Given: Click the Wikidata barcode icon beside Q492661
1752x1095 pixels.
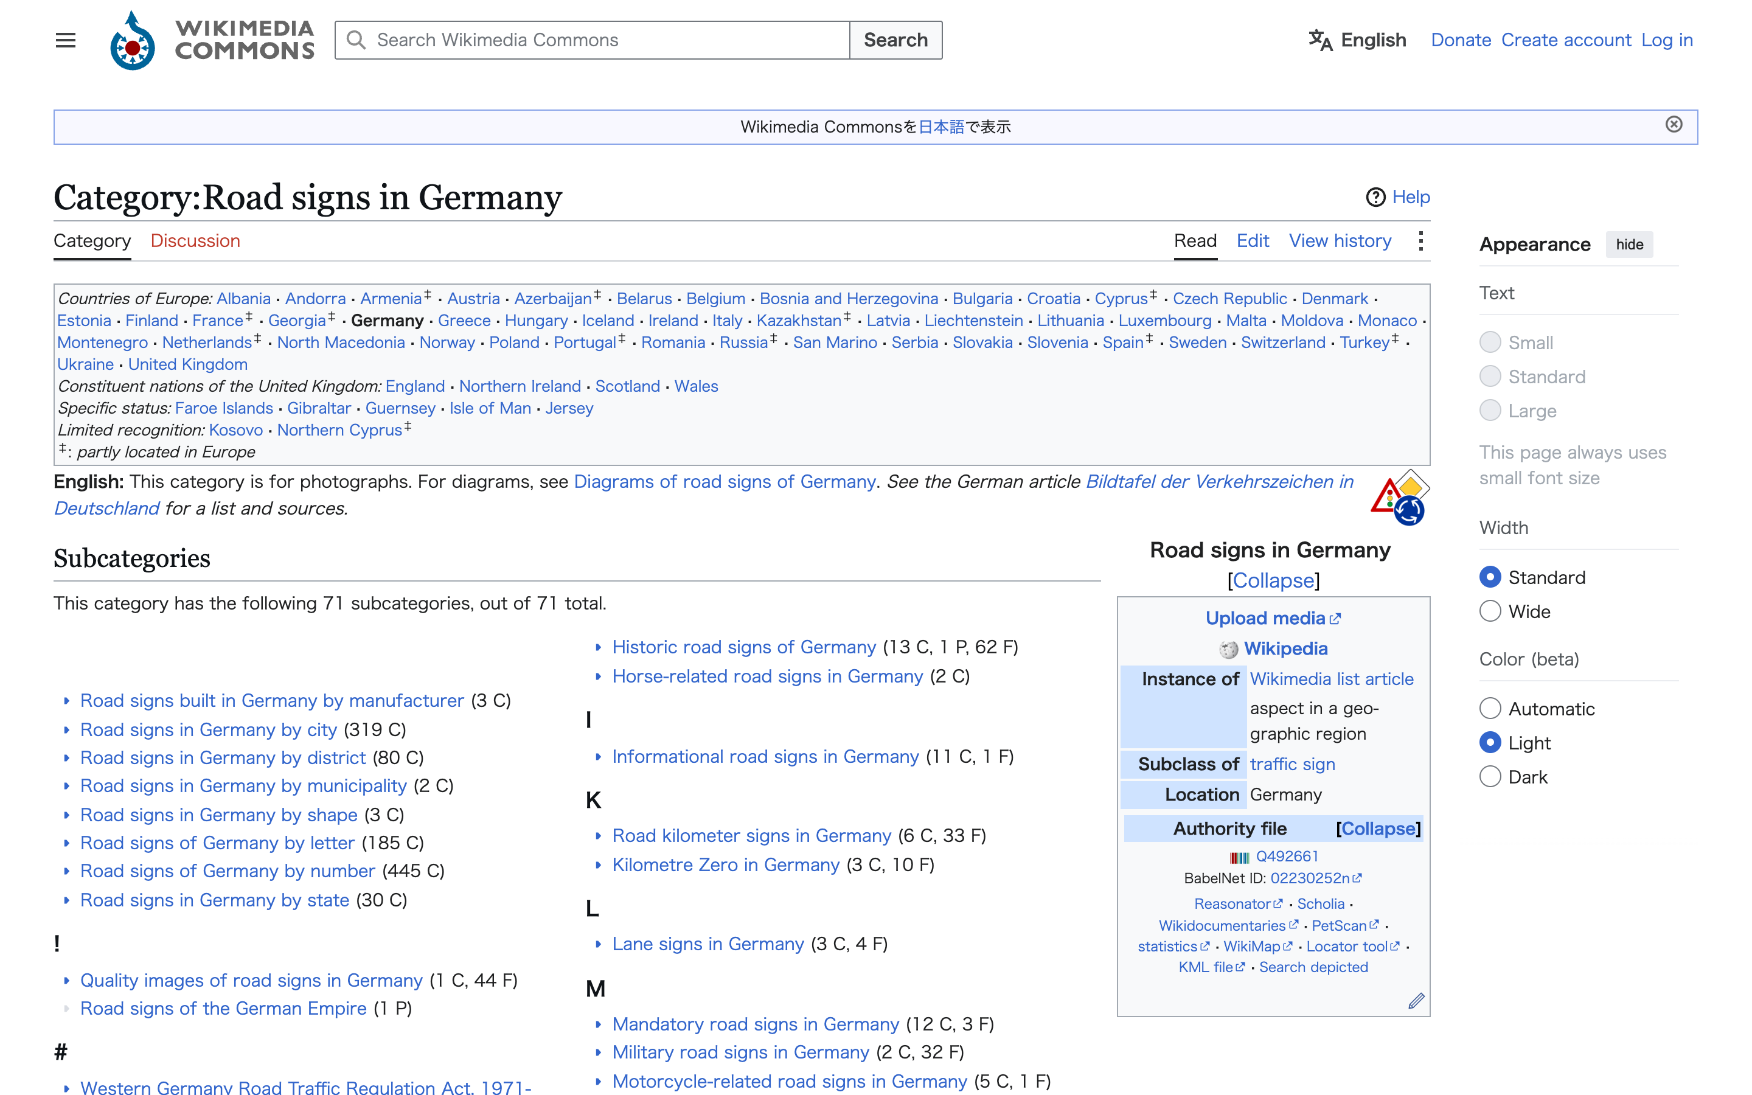Looking at the screenshot, I should pos(1239,858).
